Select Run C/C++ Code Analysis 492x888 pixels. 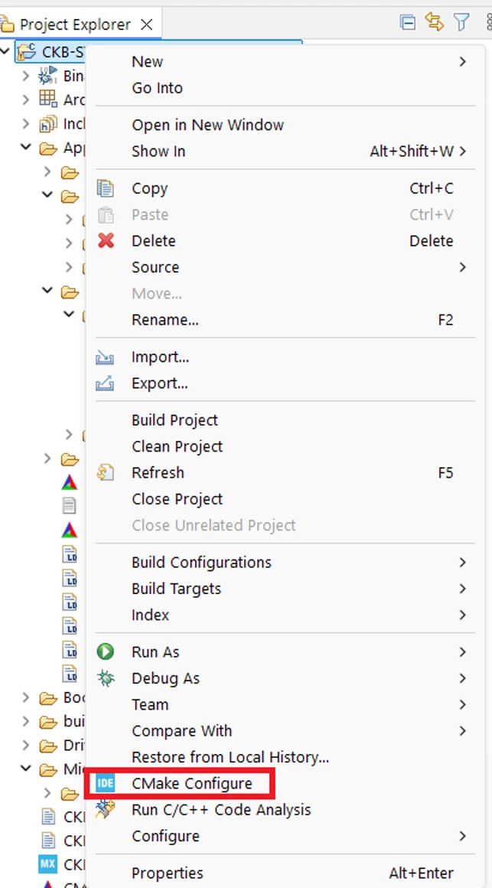click(x=221, y=810)
